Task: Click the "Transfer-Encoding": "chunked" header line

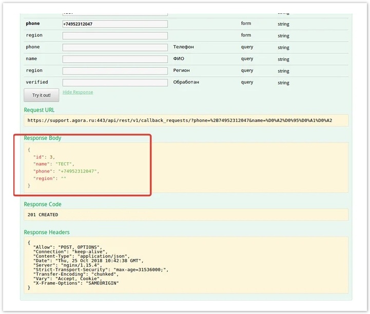Action: click(x=76, y=274)
